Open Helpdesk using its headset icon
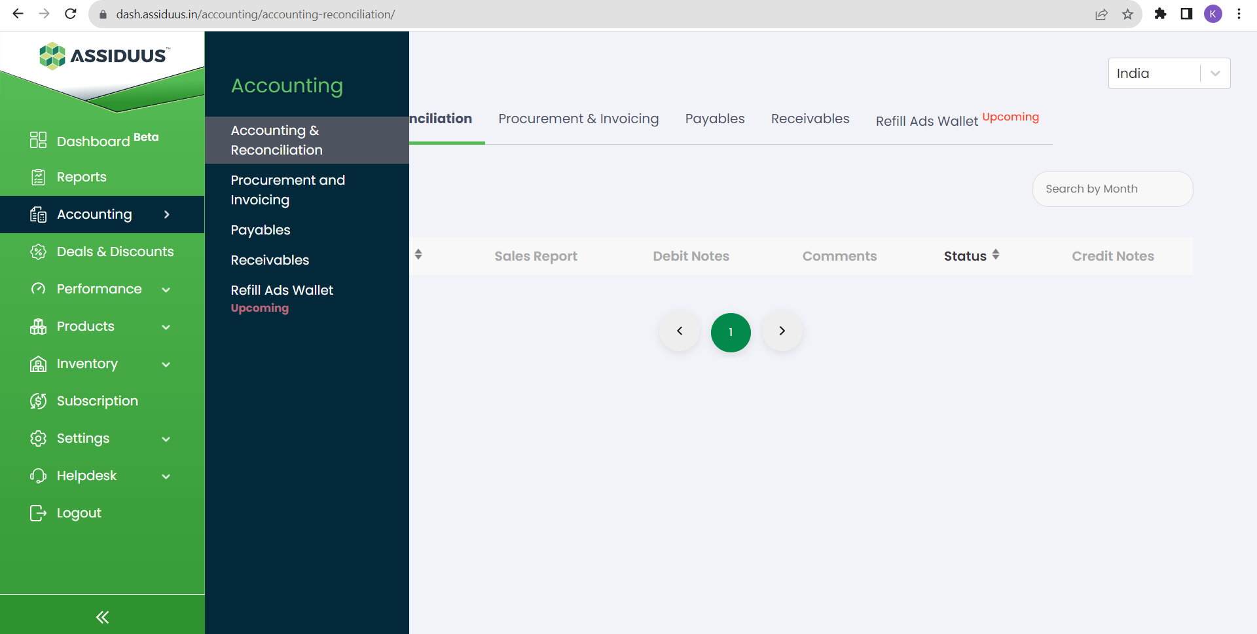Viewport: 1257px width, 634px height. click(x=38, y=475)
